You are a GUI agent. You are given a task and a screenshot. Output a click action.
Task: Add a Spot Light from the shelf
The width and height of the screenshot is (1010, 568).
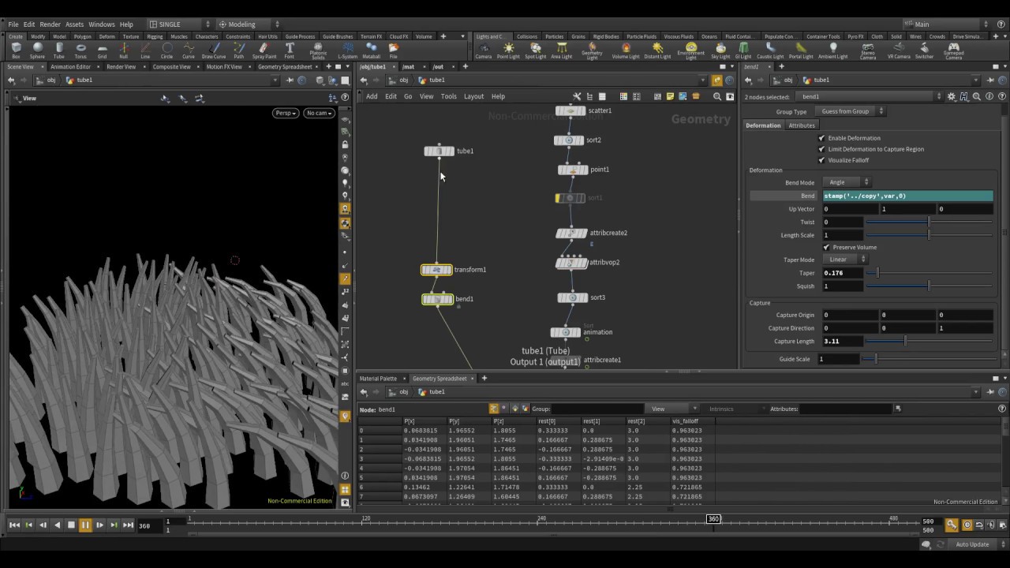pos(535,50)
